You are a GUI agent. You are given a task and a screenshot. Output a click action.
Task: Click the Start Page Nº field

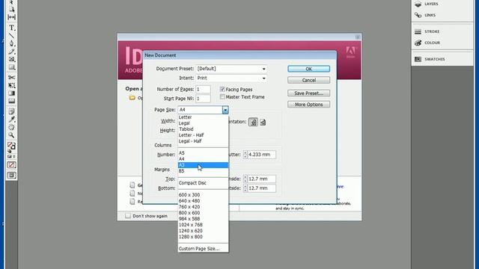pos(203,99)
